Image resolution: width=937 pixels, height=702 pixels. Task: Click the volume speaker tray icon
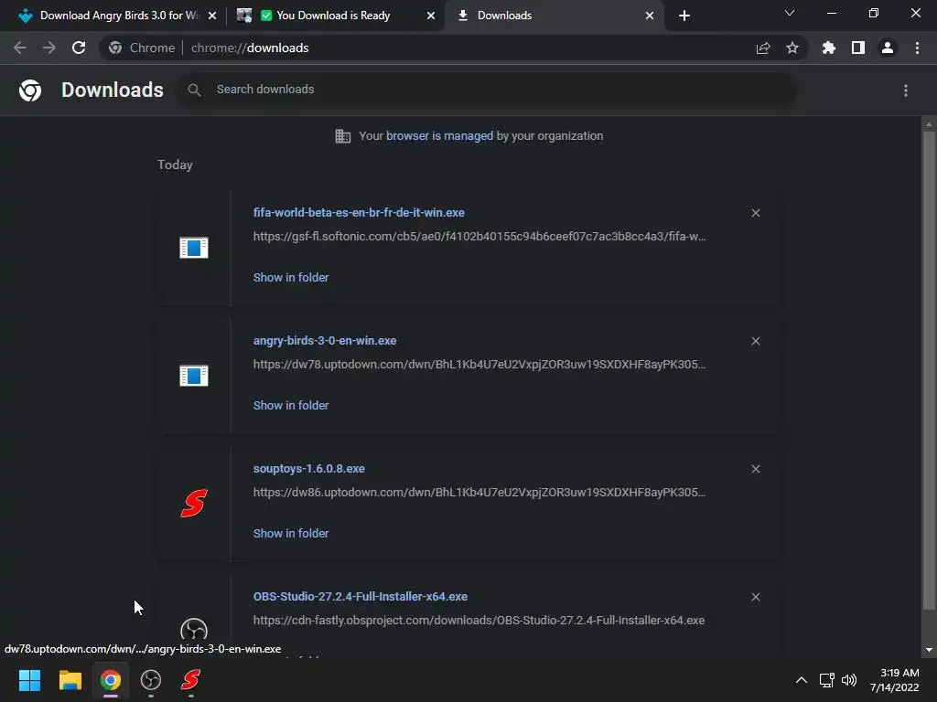849,680
